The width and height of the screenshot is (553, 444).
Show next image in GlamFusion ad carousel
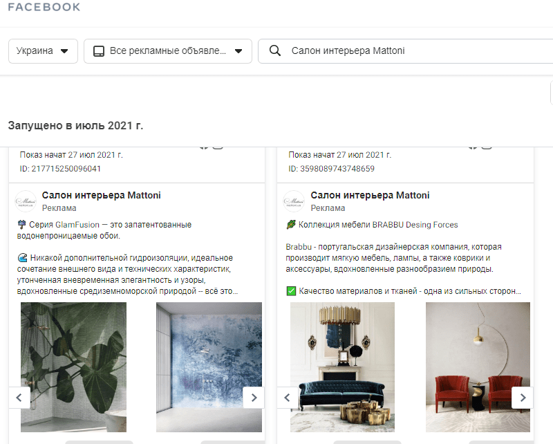tap(254, 398)
